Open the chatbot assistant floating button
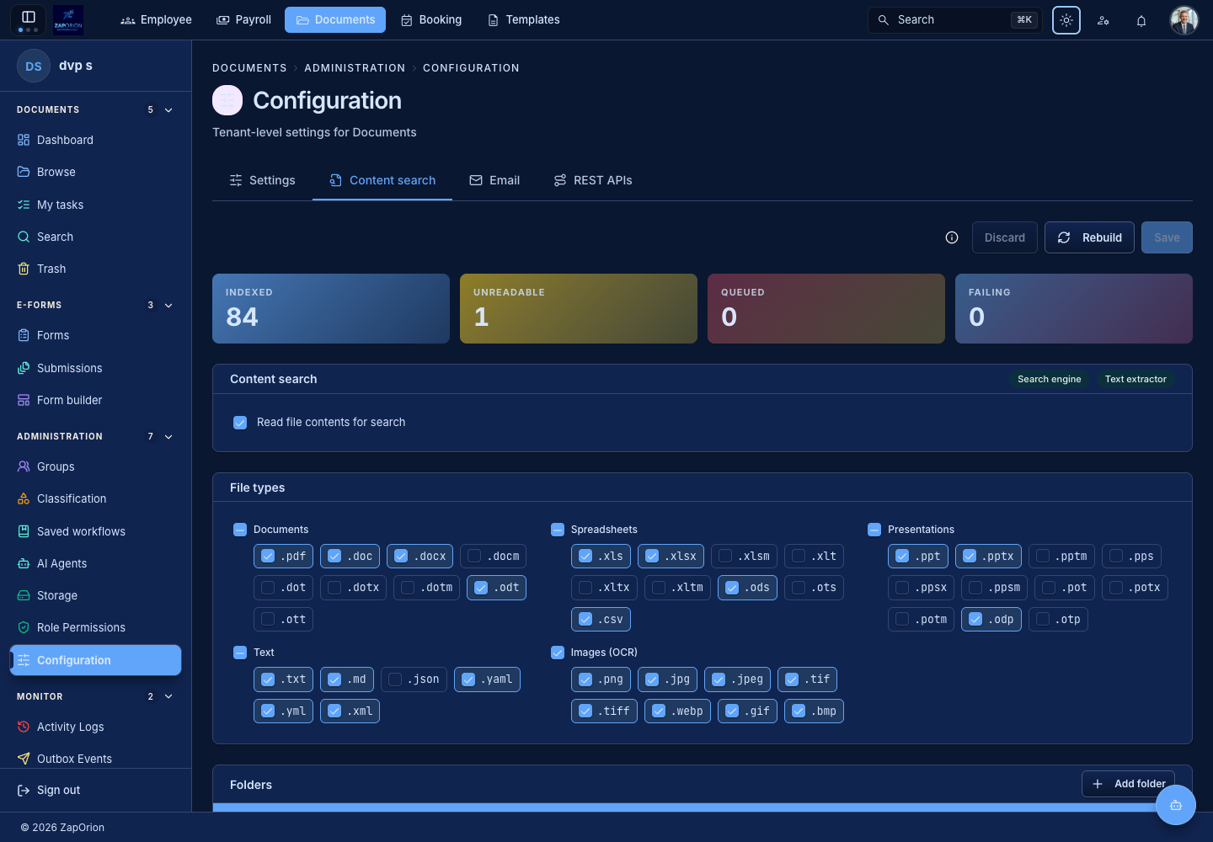Viewport: 1213px width, 842px height. click(x=1176, y=805)
